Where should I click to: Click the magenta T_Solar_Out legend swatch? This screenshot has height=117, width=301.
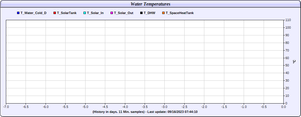pyautogui.click(x=112, y=13)
